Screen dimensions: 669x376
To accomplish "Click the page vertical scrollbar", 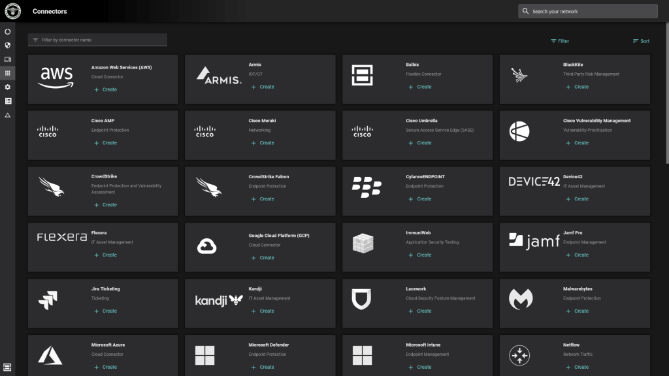I will point(667,93).
